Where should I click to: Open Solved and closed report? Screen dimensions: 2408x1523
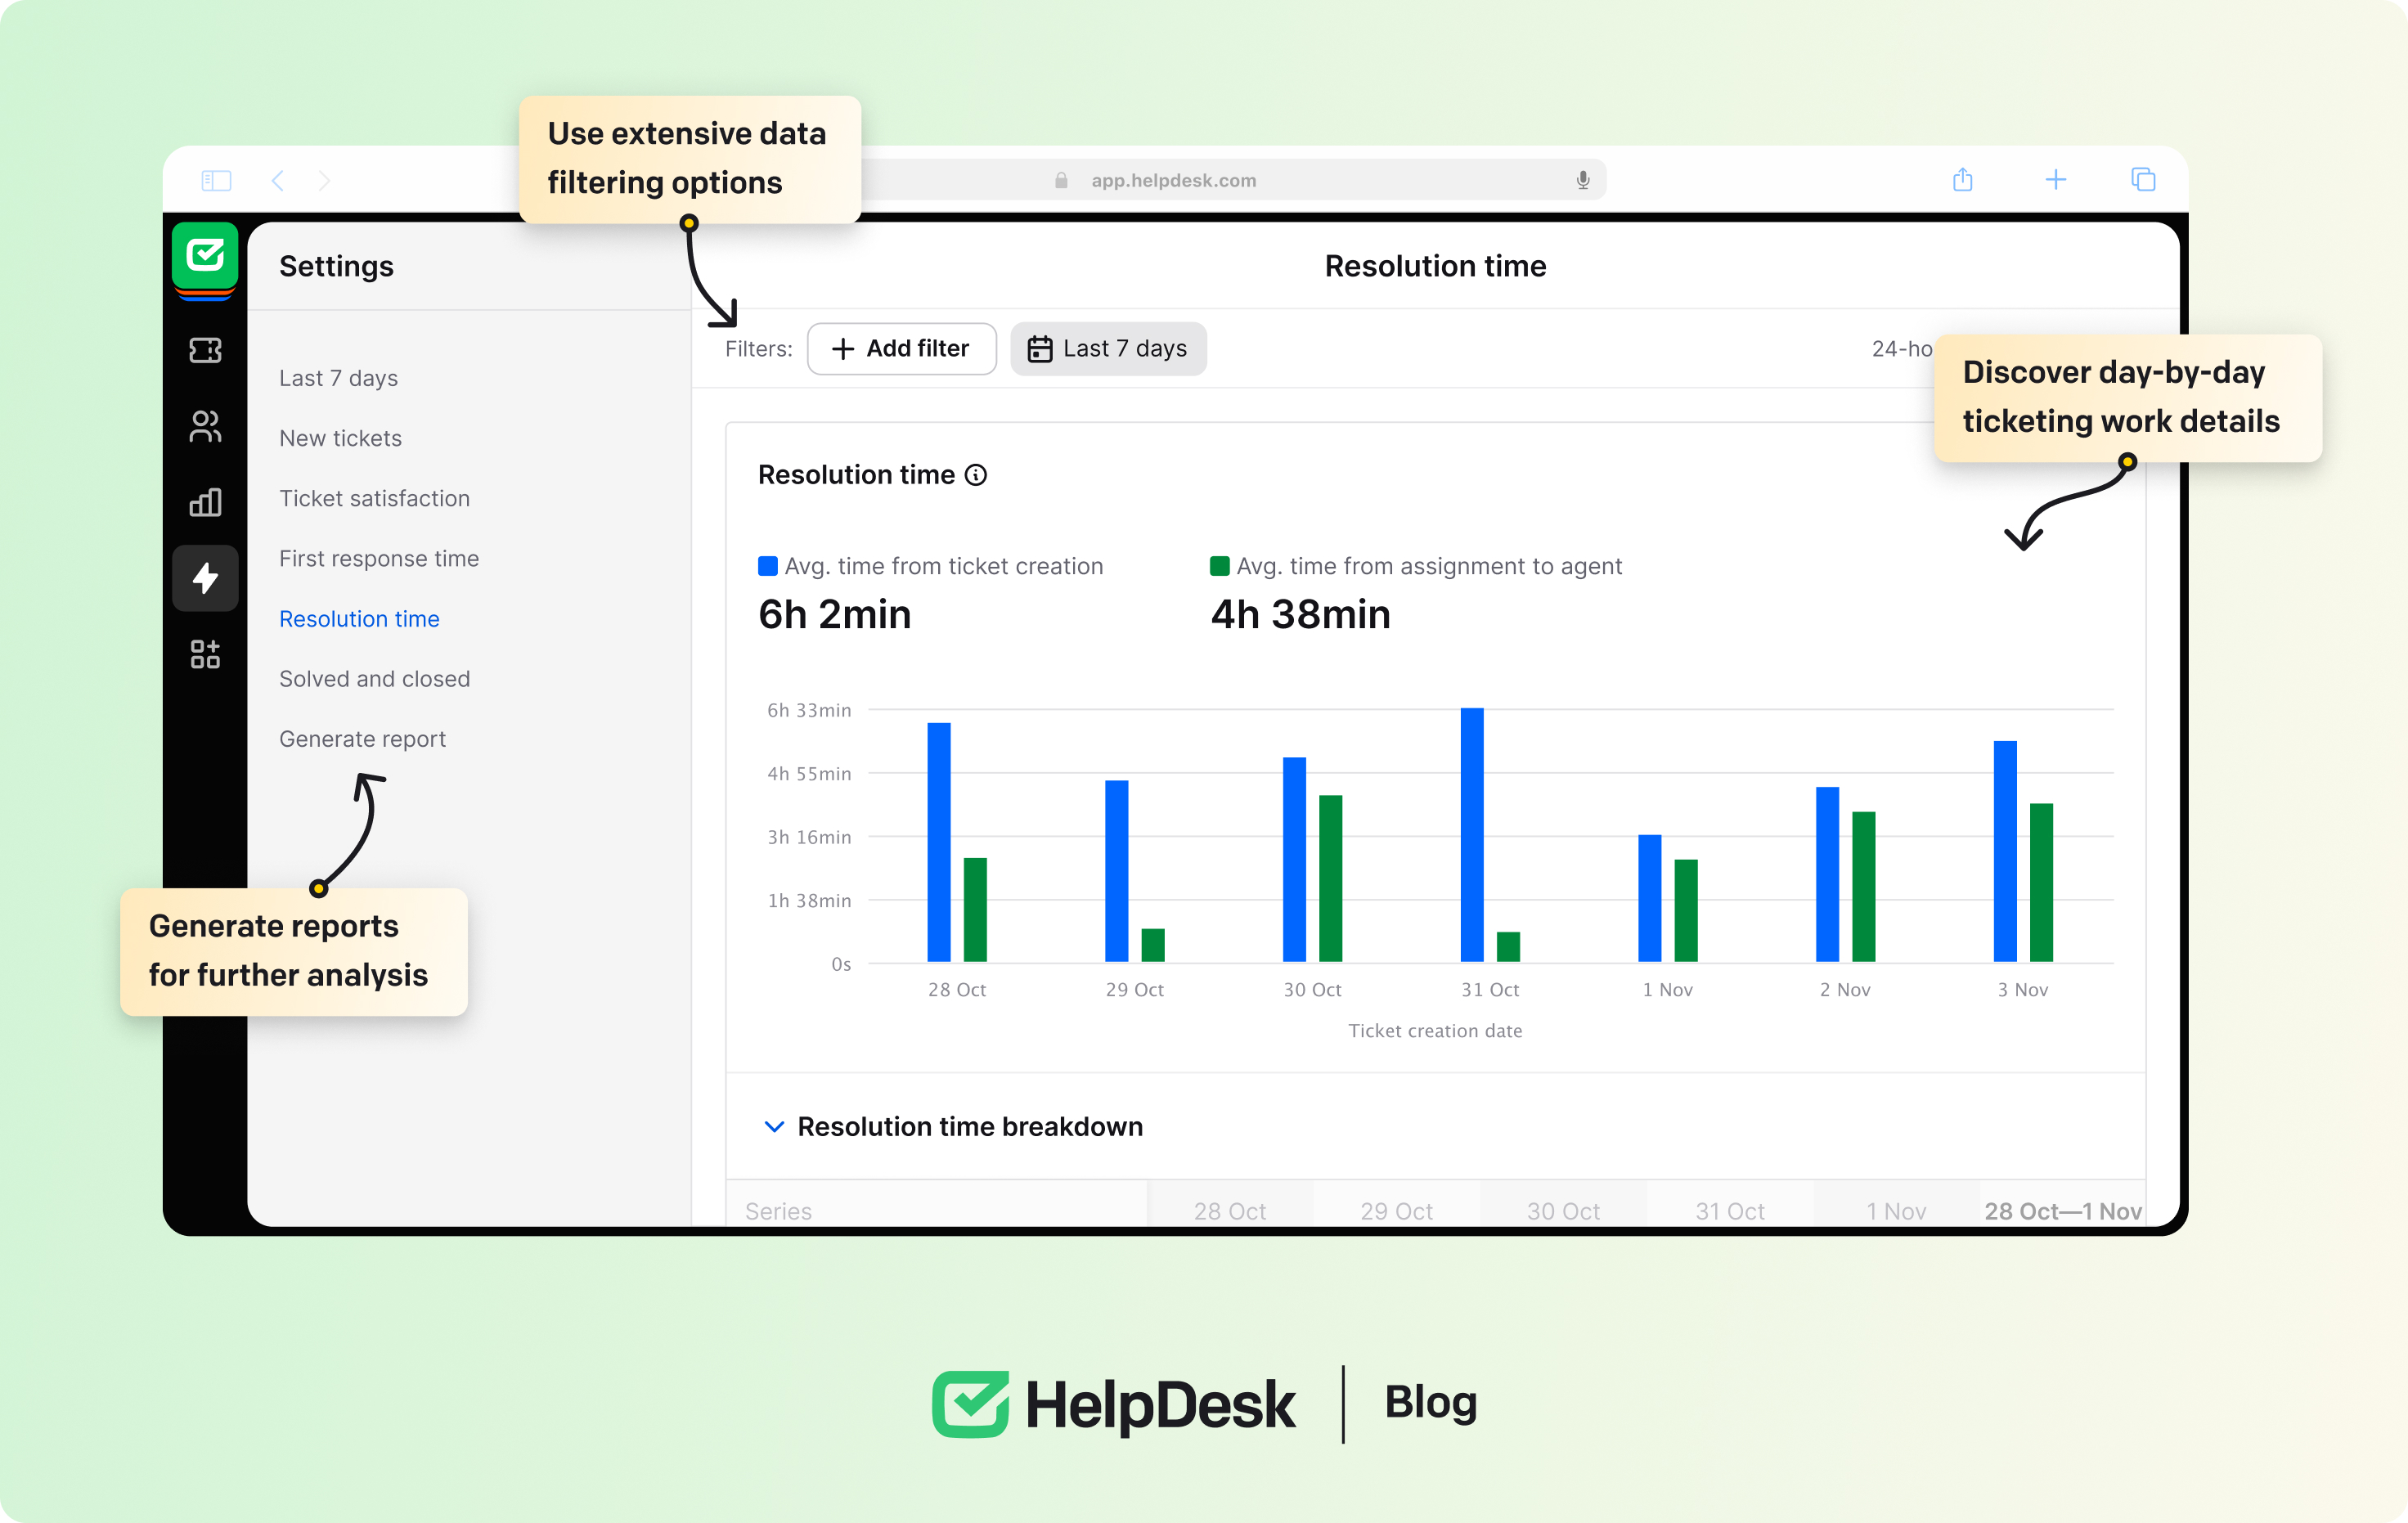coord(374,679)
